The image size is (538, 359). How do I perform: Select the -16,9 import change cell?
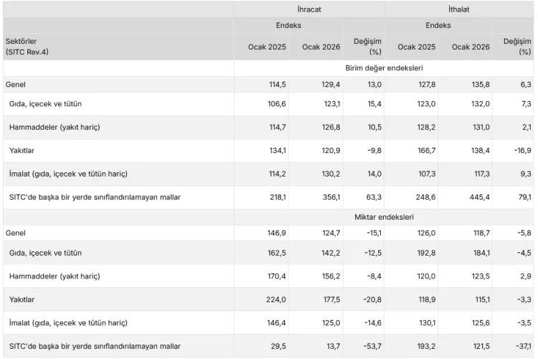point(520,151)
